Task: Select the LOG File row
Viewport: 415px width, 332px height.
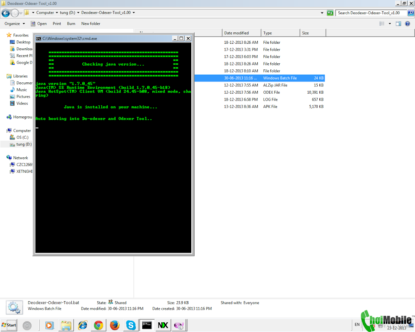Action: click(x=259, y=100)
